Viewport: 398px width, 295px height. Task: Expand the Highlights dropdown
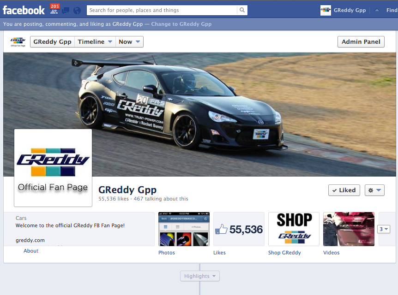(x=200, y=276)
